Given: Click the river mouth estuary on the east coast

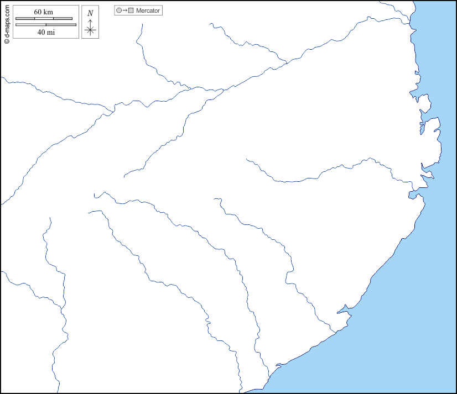Looking at the screenshot, I should (x=414, y=192).
